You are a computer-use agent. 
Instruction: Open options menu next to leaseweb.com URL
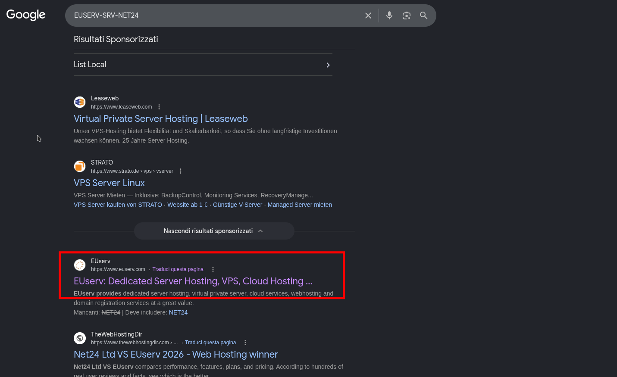tap(159, 107)
